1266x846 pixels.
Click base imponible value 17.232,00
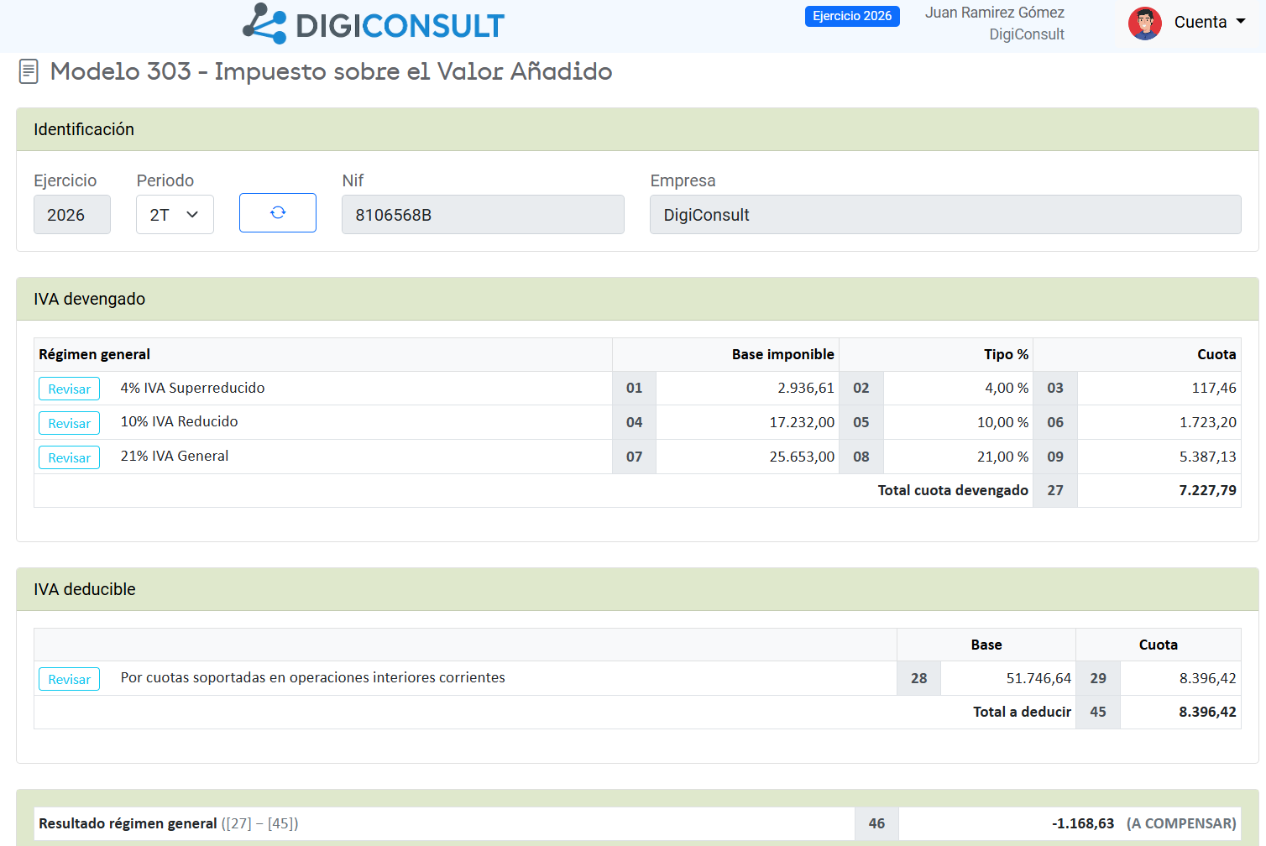click(802, 422)
